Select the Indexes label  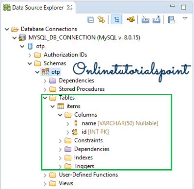click(83, 157)
